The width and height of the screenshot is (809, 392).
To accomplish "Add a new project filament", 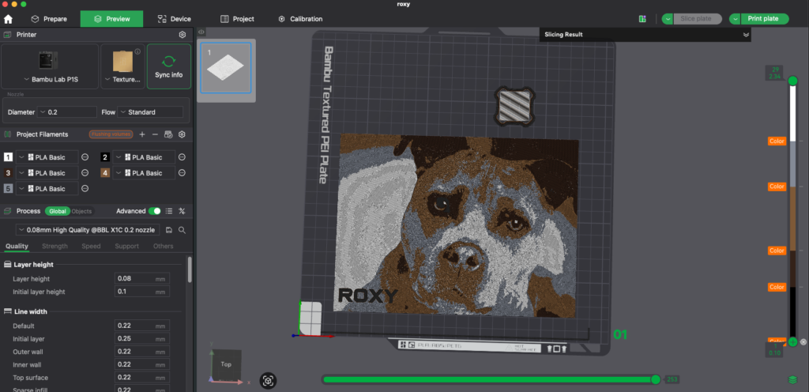I will point(141,134).
